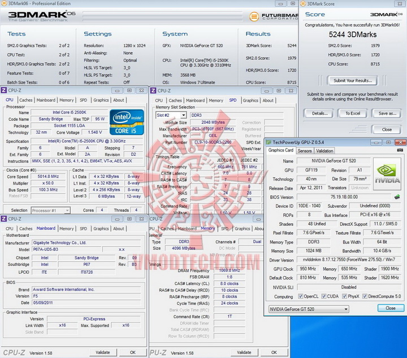Open About tab in CPU-Z CPU window
This screenshot has width=407, height=358.
coord(119,100)
